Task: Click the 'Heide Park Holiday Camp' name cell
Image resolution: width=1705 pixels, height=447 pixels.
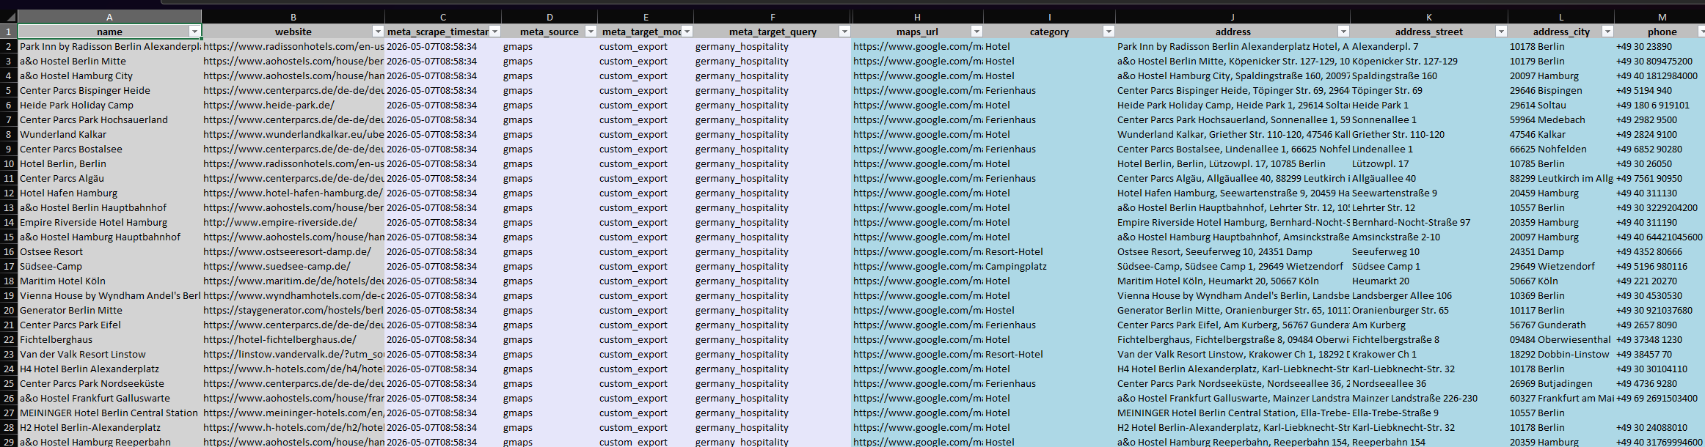Action: coord(109,105)
